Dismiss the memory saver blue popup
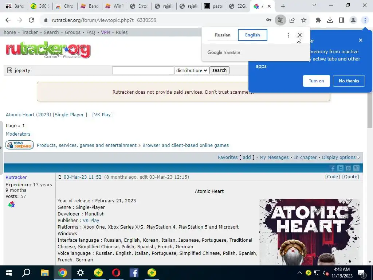The image size is (373, 280). tap(361, 40)
